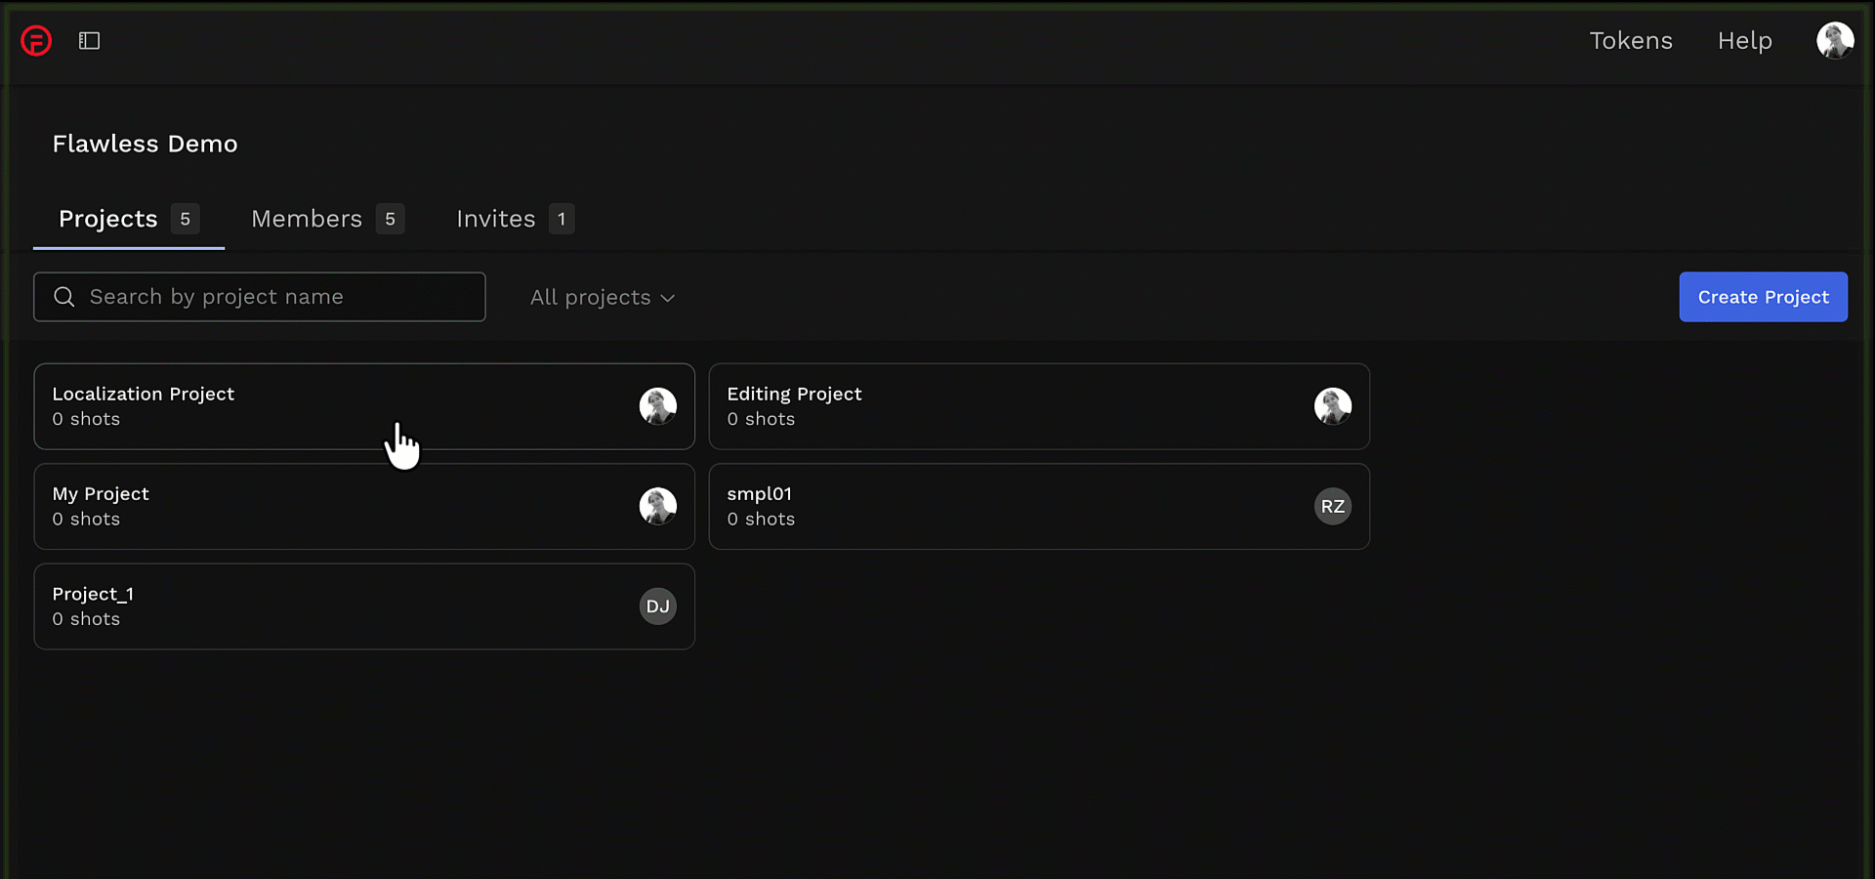Click "0 shots" under smpl01

761,520
